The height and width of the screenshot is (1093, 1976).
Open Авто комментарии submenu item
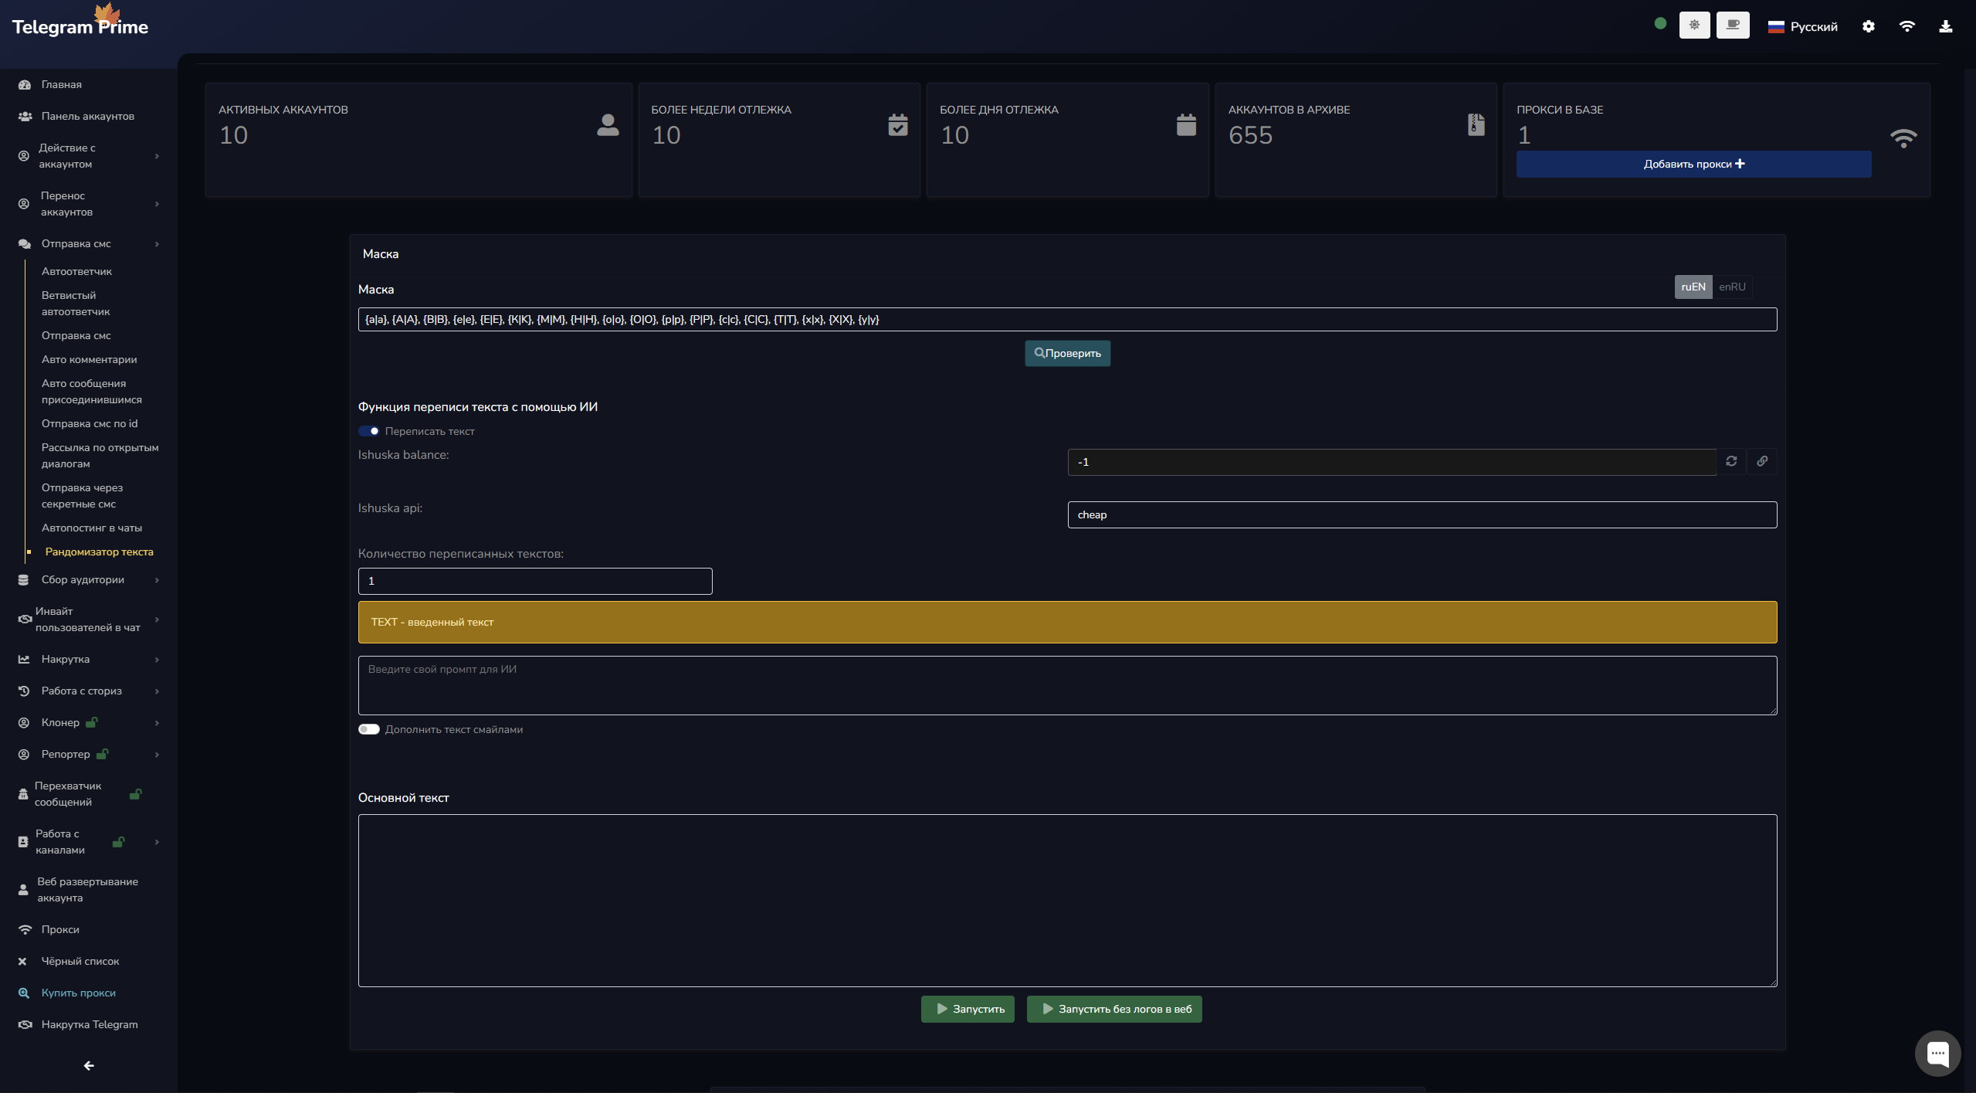click(x=89, y=359)
